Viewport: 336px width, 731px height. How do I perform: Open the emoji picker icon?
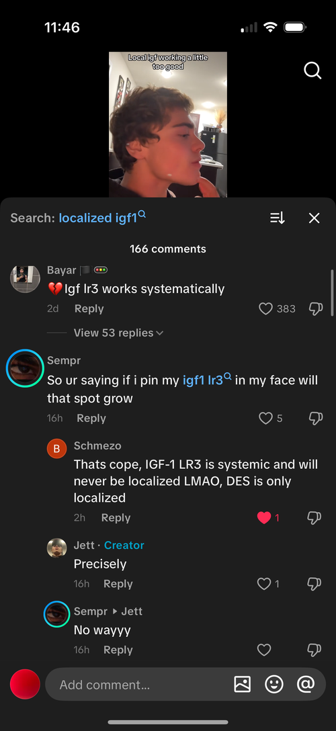click(274, 685)
